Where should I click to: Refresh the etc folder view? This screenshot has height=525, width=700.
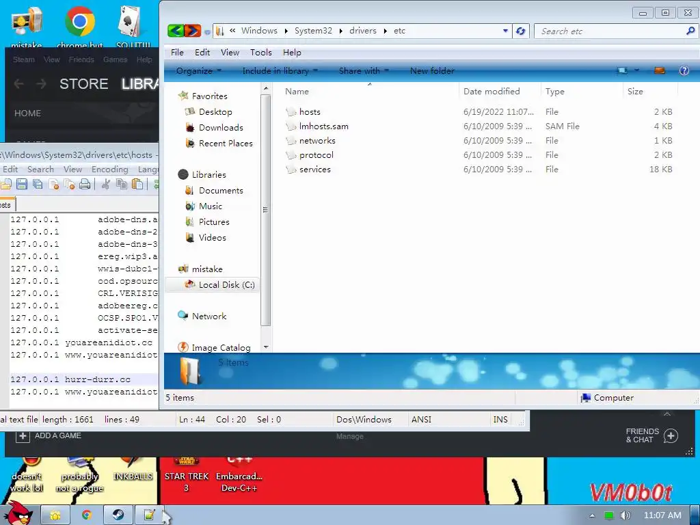520,31
